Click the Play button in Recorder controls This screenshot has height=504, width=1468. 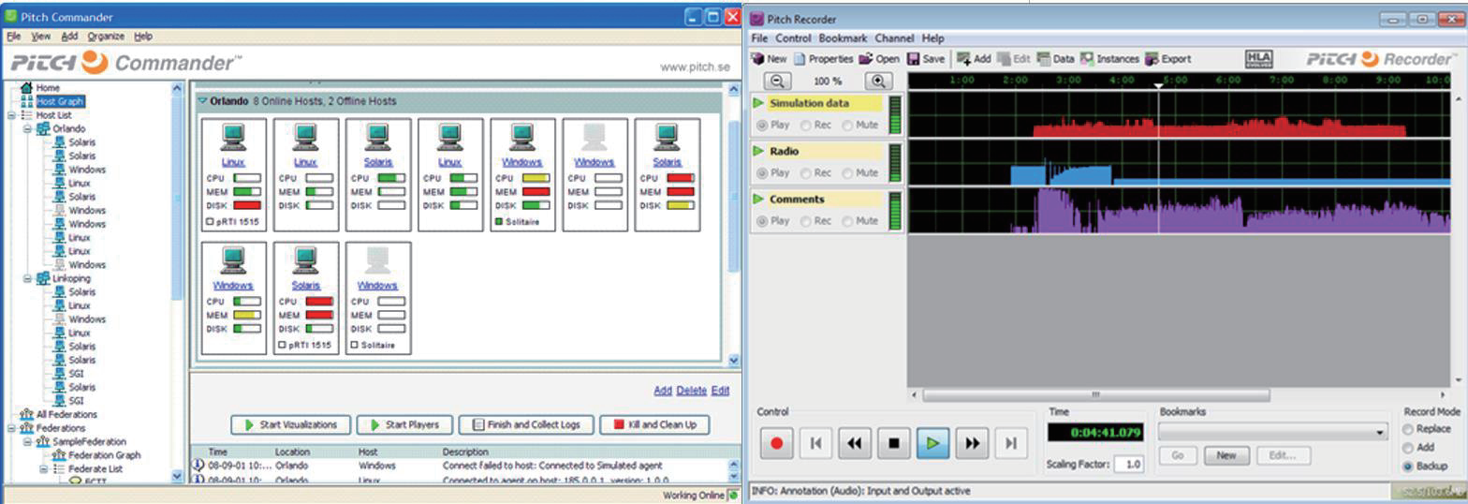click(x=933, y=443)
